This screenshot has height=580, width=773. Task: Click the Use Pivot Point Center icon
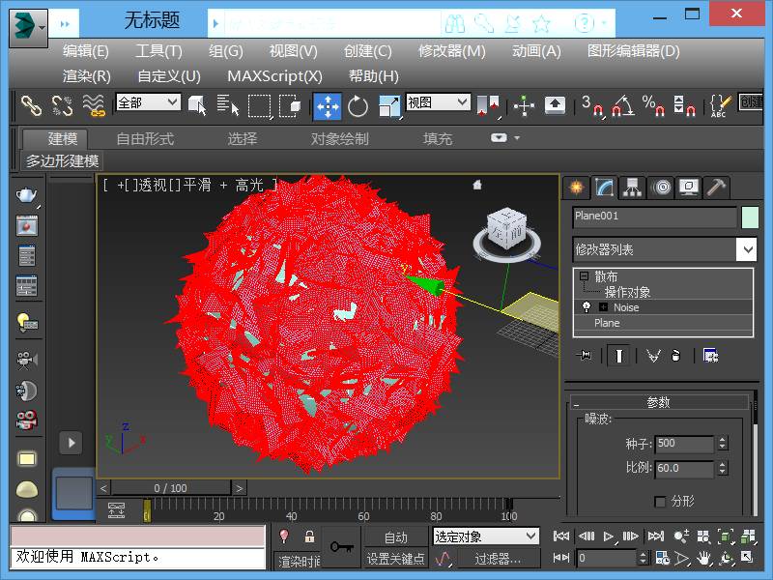click(x=489, y=105)
